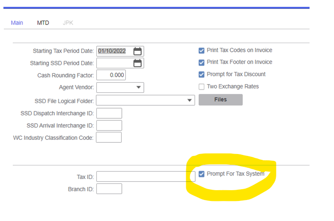Switch to the Main tab
Screen dimensions: 334x221
[x=17, y=23]
